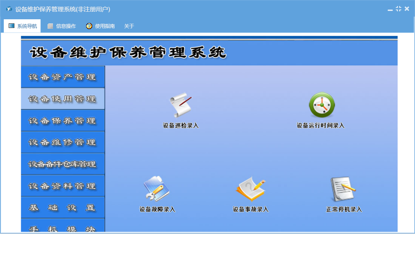415x275 pixels.
Task: Close the application window
Action: [x=407, y=9]
